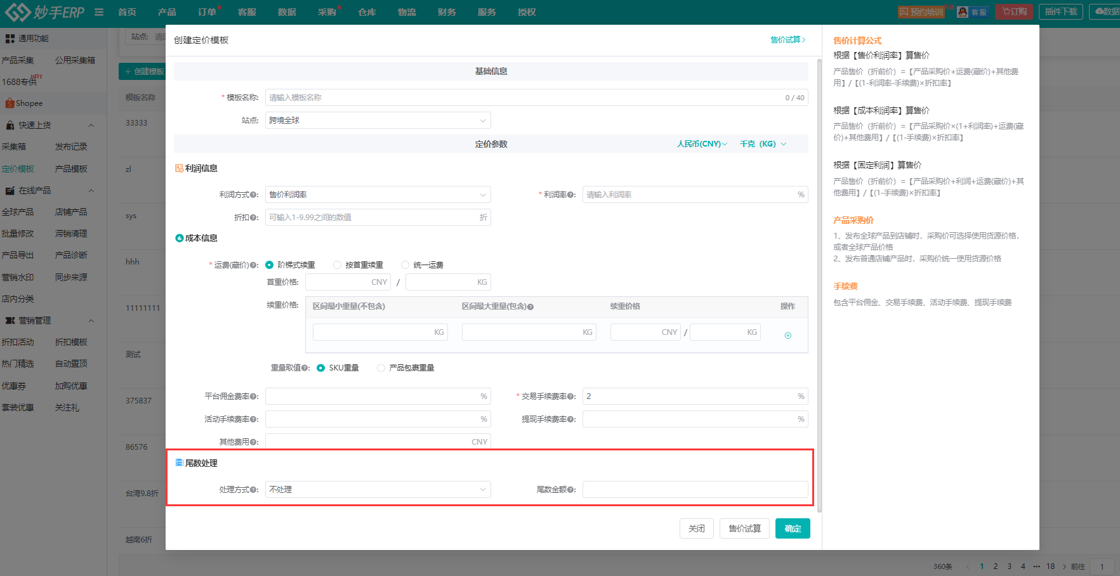
Task: Select the 按首重续重 shipping option
Action: tap(337, 265)
